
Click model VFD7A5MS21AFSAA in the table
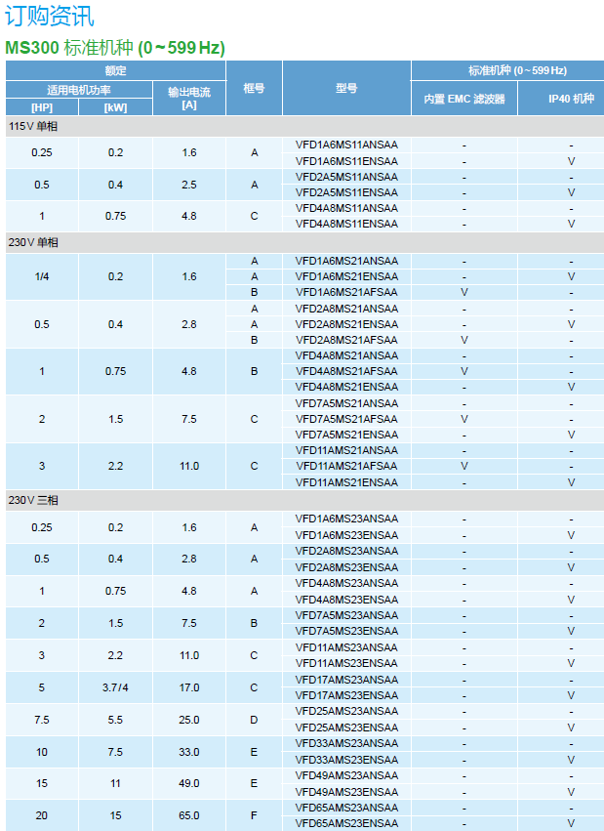click(346, 419)
